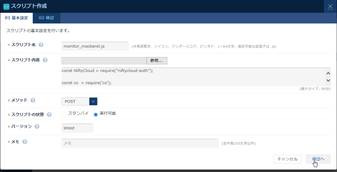Click the (最大サイズ: 8KiB) note
Viewport: 337px width, 172px height.
315,89
